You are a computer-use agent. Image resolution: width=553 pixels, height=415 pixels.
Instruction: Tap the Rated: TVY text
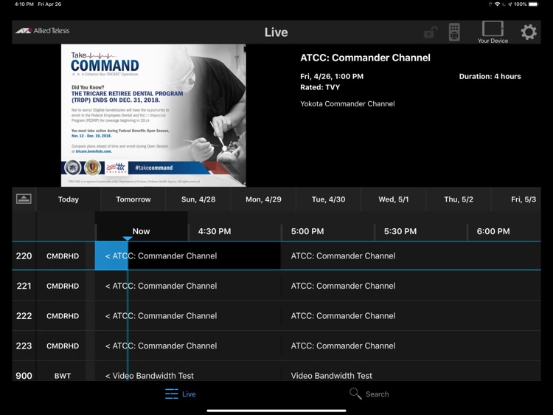[x=320, y=87]
